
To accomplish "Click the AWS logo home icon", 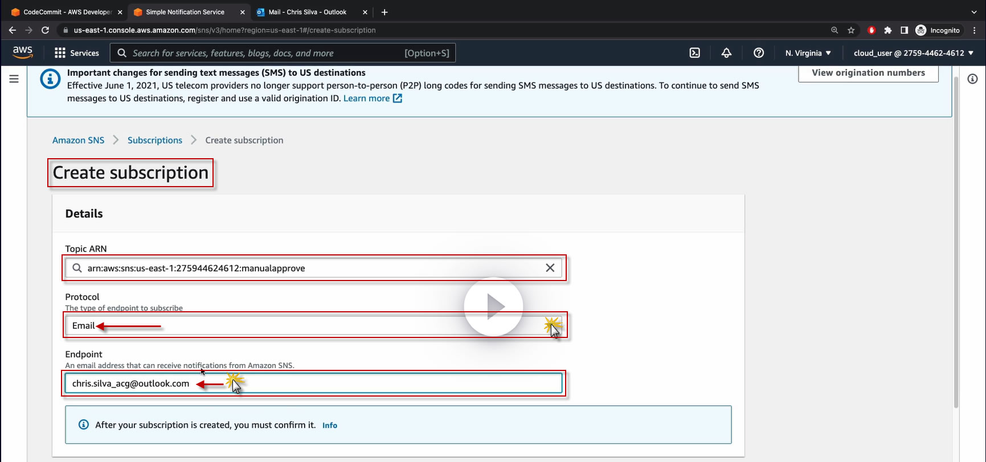I will point(23,52).
